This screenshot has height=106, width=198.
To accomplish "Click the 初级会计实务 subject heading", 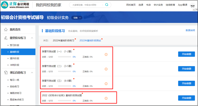I will (58, 18).
